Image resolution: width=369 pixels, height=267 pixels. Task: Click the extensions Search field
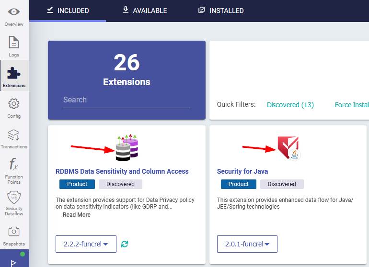(x=127, y=100)
